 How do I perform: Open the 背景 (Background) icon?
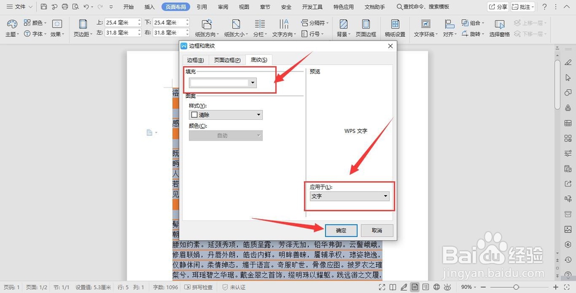pyautogui.click(x=343, y=24)
